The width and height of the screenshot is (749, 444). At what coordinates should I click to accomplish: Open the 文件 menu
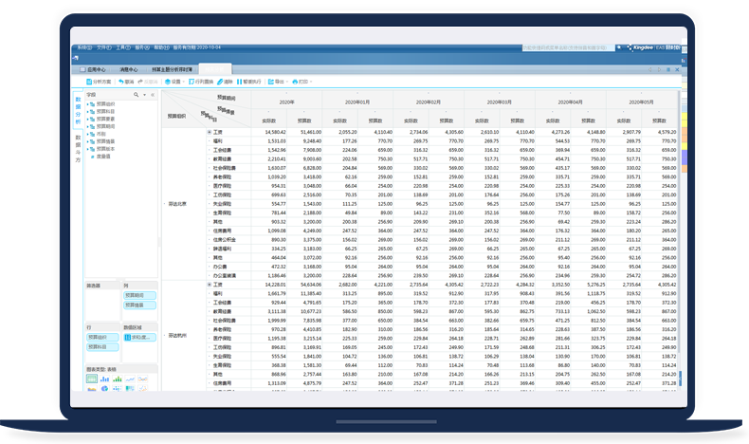point(103,47)
